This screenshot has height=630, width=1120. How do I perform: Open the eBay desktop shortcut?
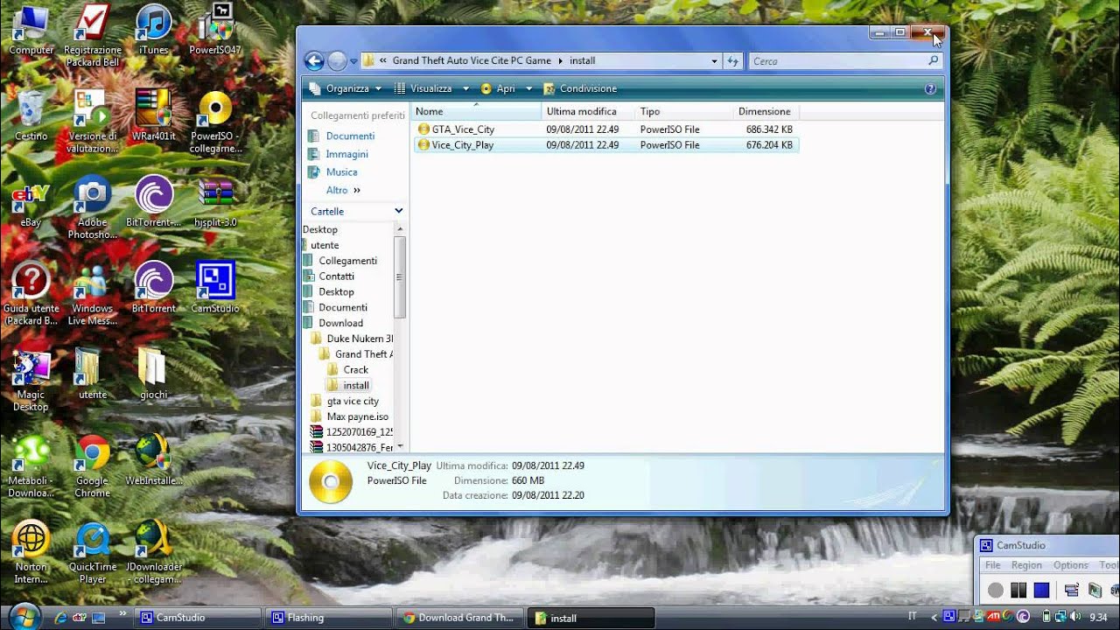31,202
